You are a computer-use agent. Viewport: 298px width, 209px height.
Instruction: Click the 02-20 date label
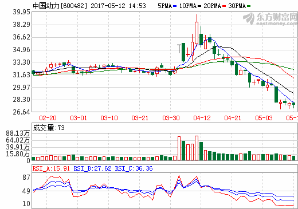tap(48, 118)
